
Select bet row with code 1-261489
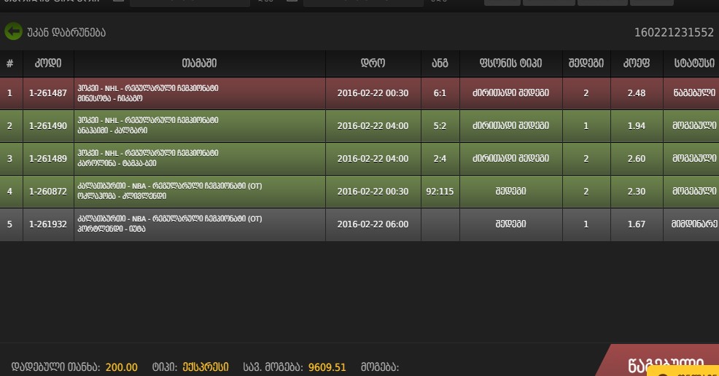coord(359,158)
